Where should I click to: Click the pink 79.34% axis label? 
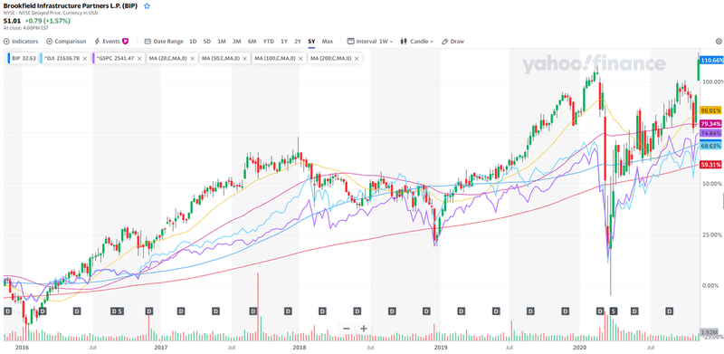point(711,124)
